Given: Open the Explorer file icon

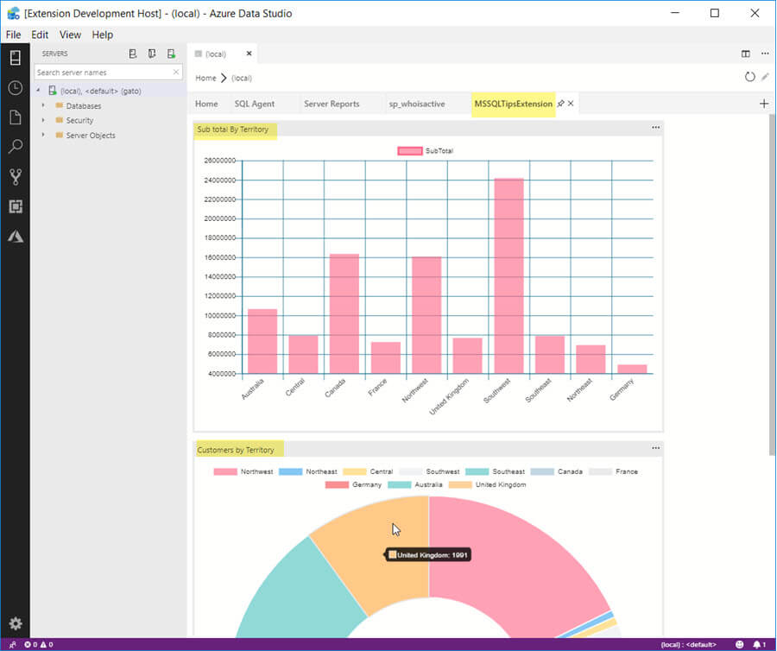Looking at the screenshot, I should tap(16, 117).
